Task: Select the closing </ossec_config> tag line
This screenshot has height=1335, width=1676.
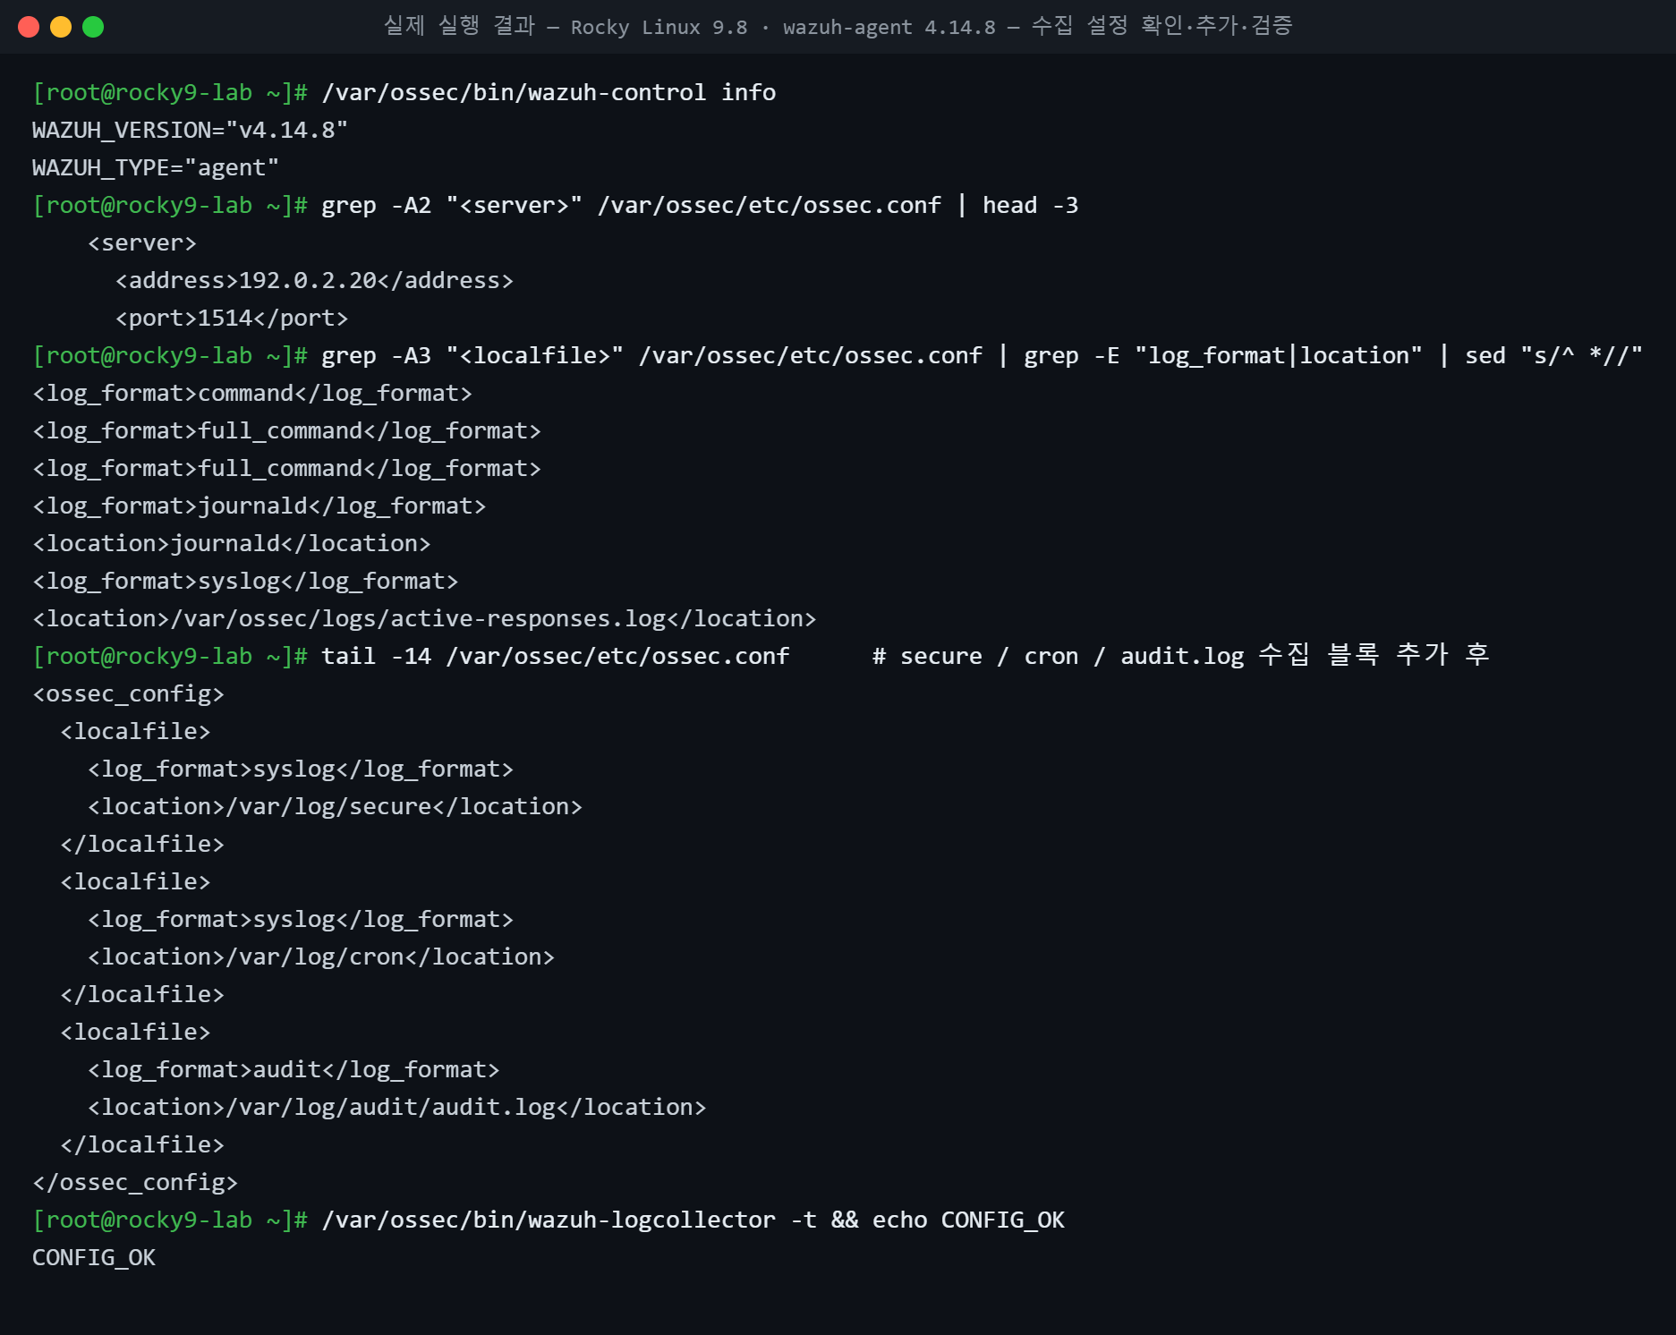Action: [135, 1182]
